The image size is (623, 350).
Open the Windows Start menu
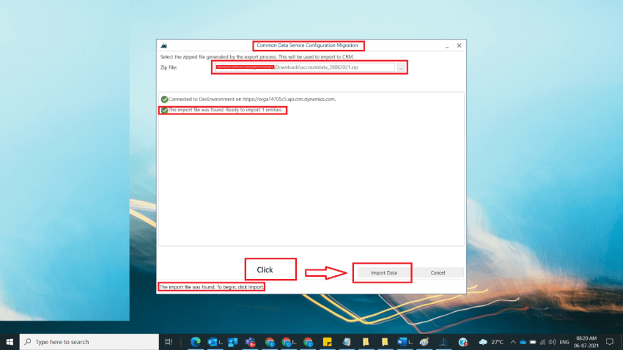(x=10, y=342)
